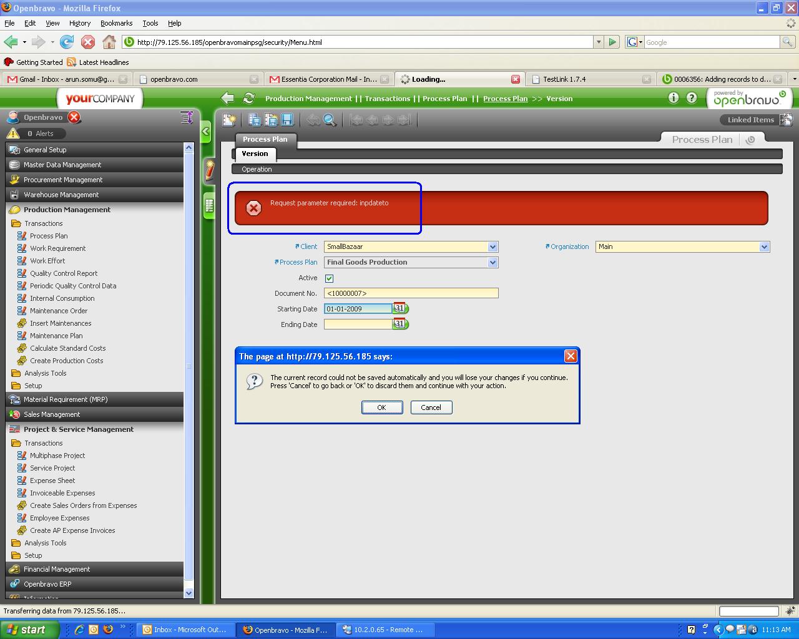Click the Search magnifier toolbar icon
This screenshot has height=639, width=799.
(330, 120)
